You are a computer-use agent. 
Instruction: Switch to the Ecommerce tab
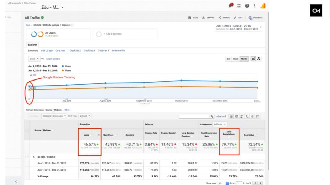click(118, 51)
